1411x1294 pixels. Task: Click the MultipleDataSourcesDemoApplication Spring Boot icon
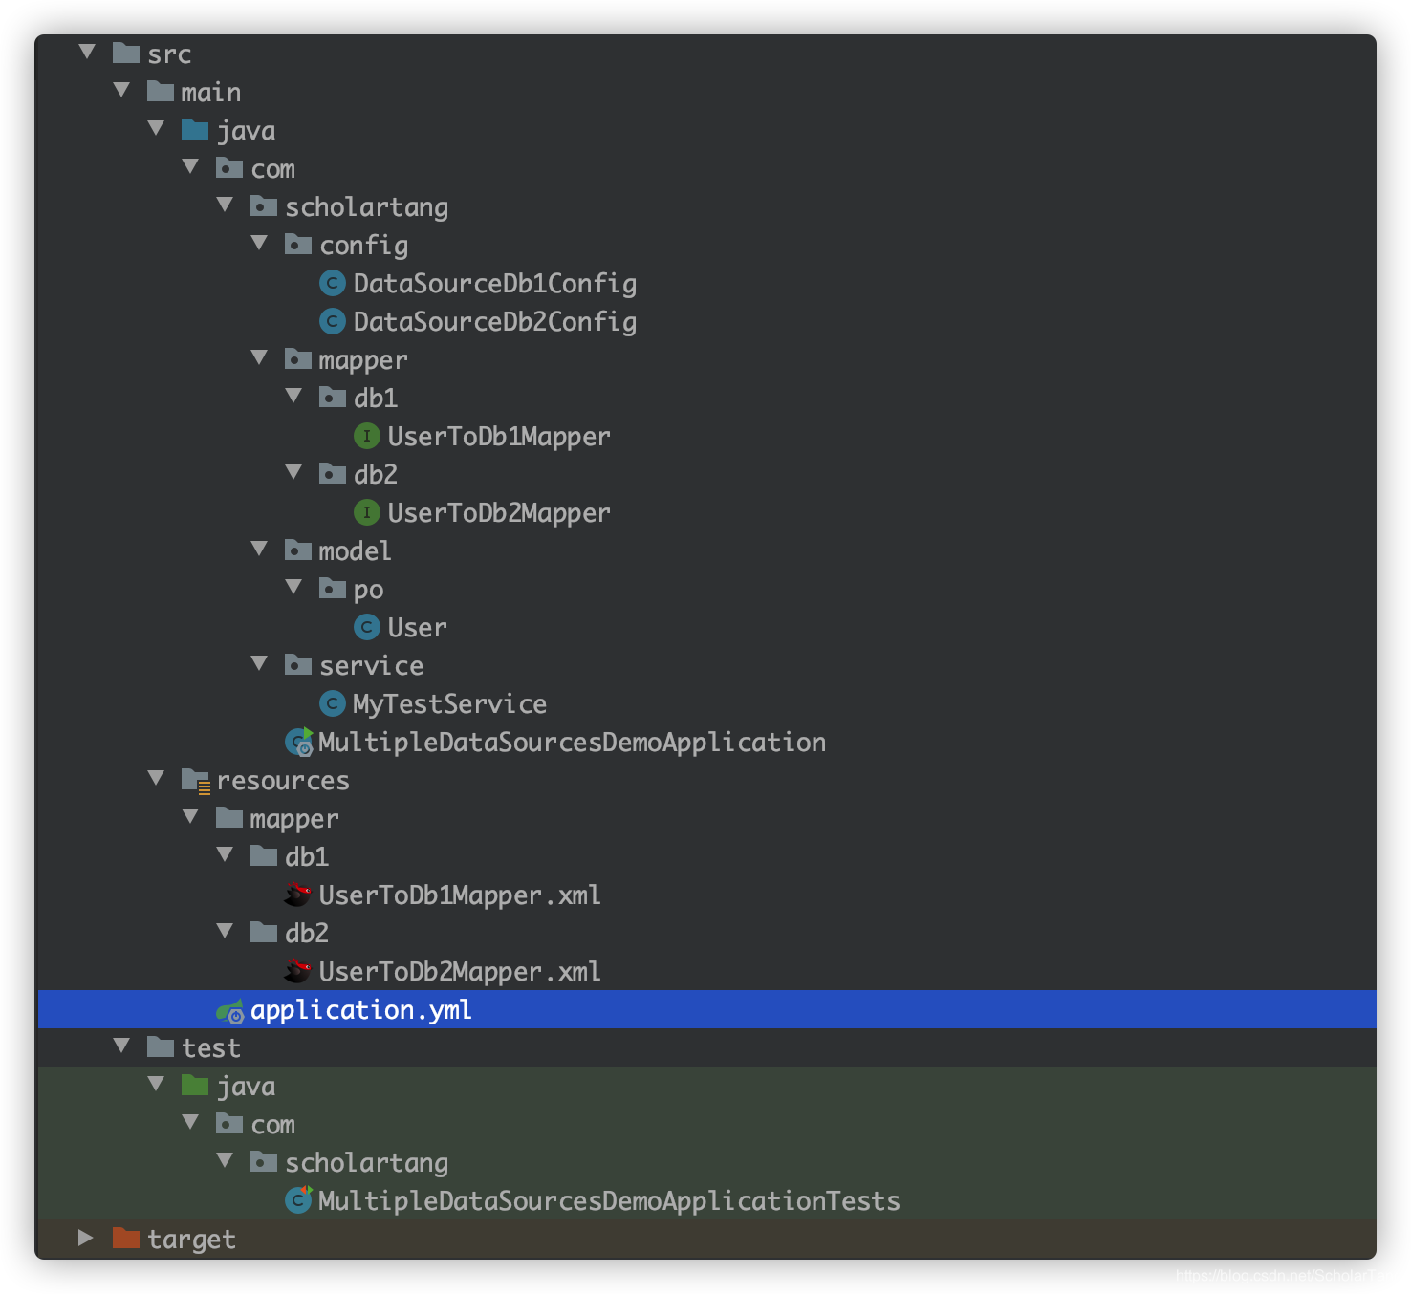[298, 742]
